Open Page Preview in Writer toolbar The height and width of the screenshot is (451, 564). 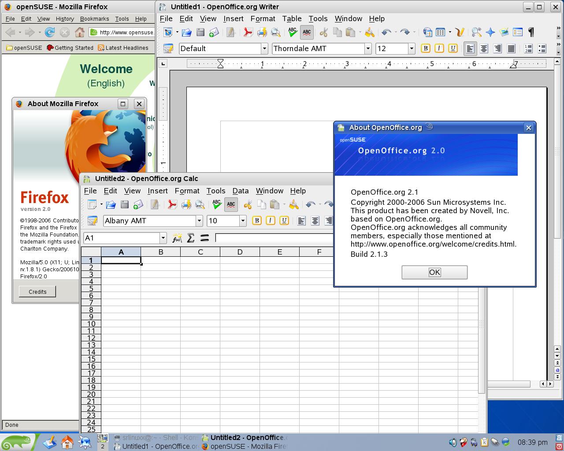275,32
